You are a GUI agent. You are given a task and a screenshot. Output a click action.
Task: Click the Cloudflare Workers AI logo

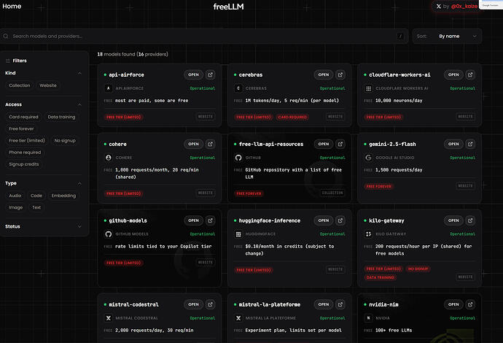tap(368, 88)
